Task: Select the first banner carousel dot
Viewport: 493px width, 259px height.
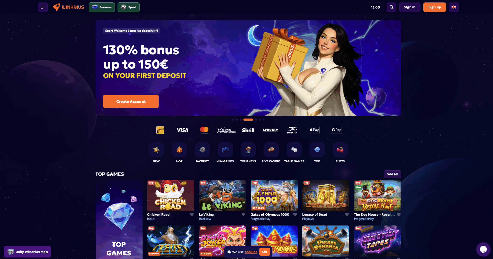Action: tap(233, 119)
